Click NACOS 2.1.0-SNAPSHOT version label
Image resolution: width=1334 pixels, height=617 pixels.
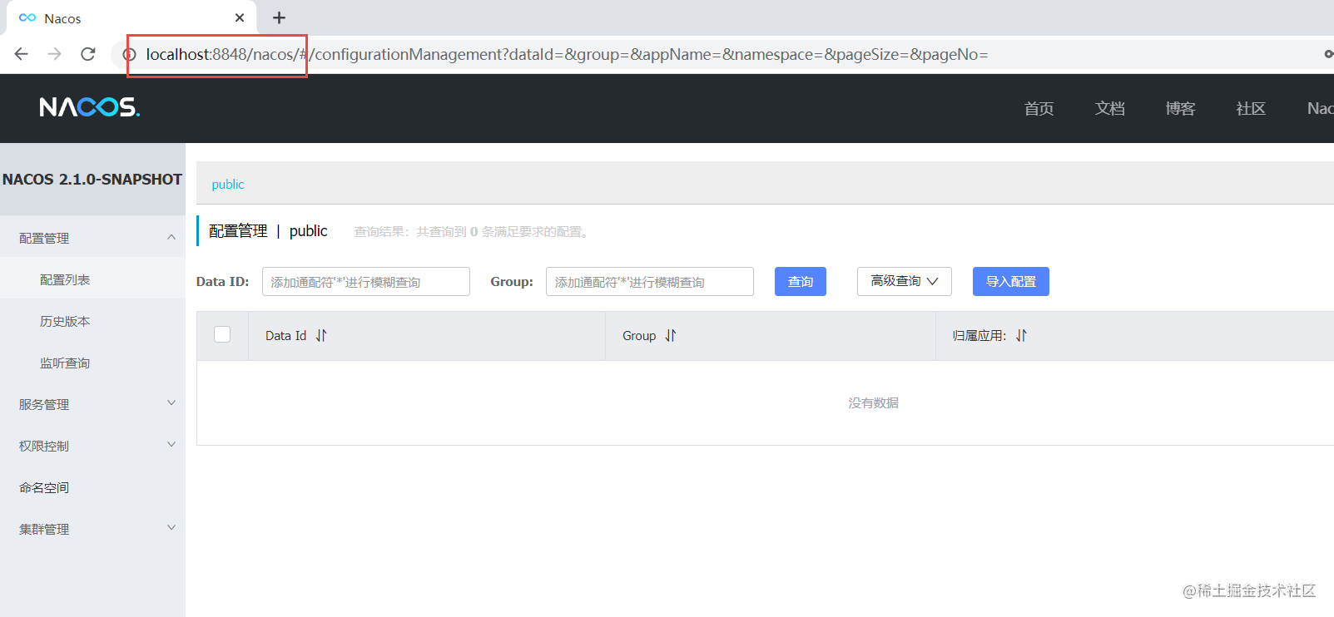pyautogui.click(x=92, y=180)
